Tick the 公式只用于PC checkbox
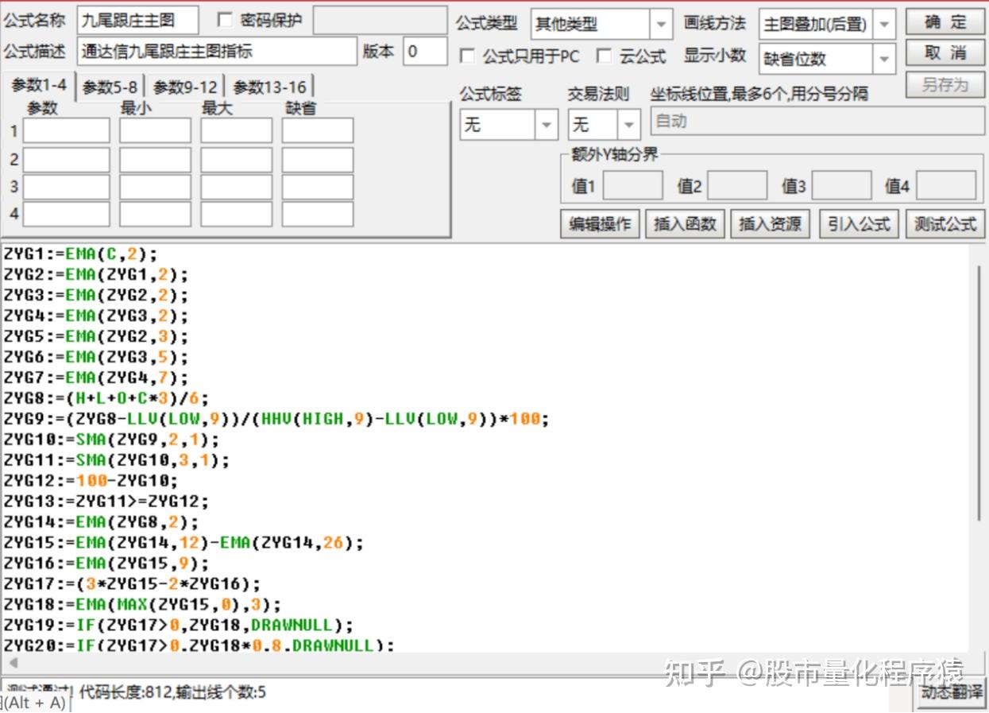The height and width of the screenshot is (713, 989). [467, 56]
